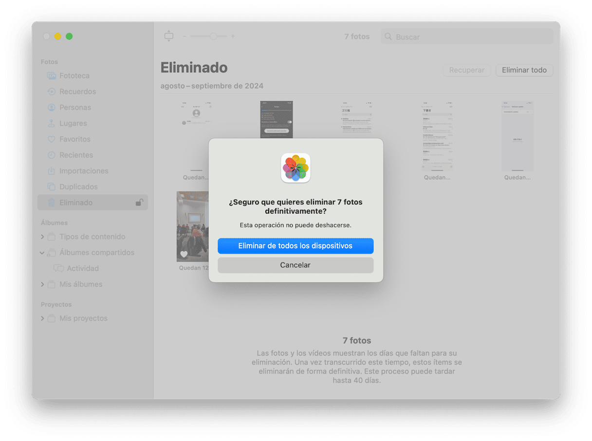
Task: Open Lugares in the sidebar
Action: (x=92, y=123)
